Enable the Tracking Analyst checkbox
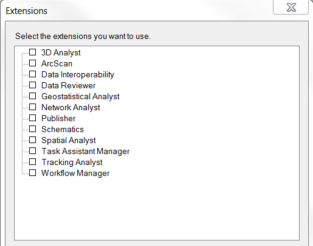Viewport: 313px width, 246px height. 33,162
